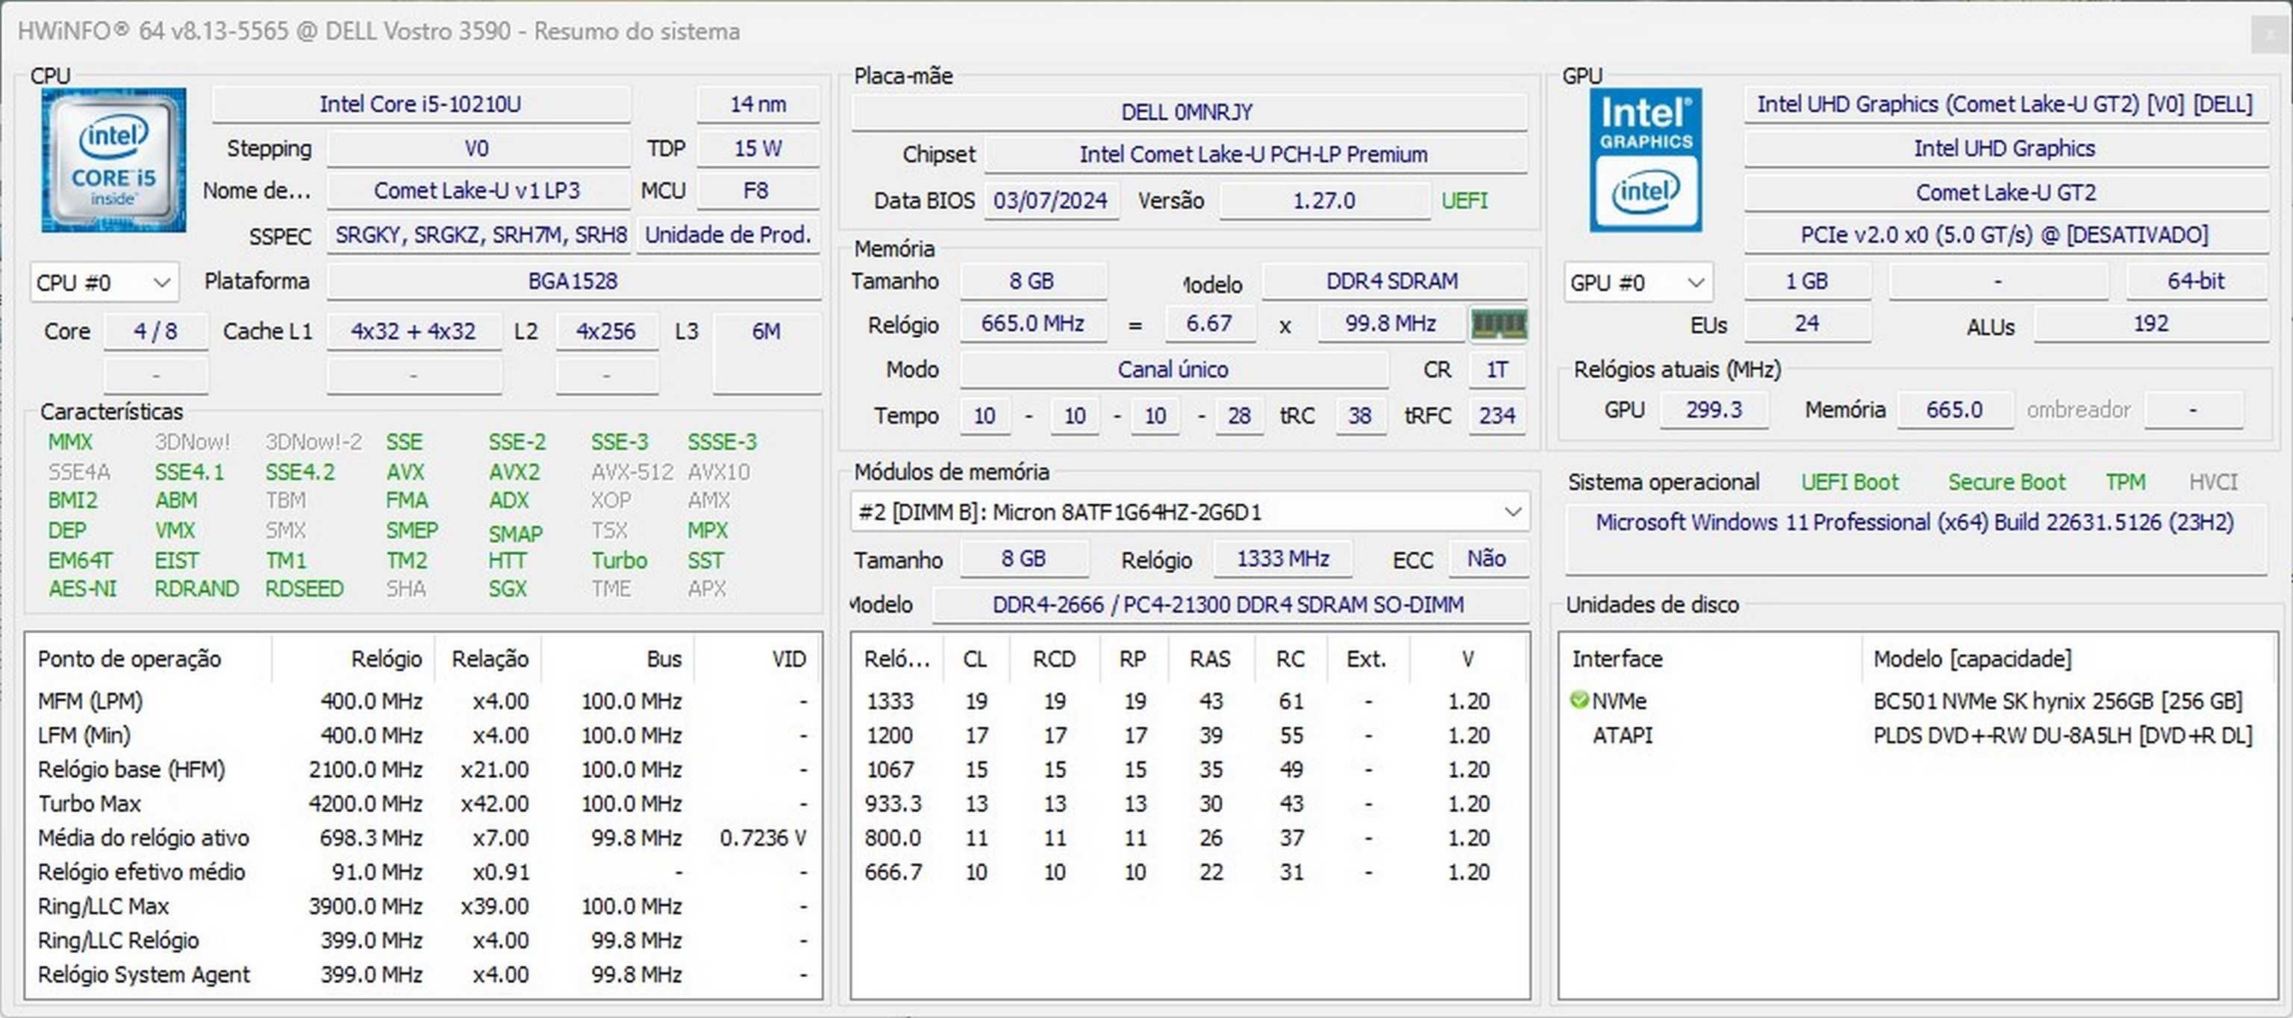The width and height of the screenshot is (2293, 1018).
Task: Click the DELL 0MNRJY motherboard field
Action: click(1188, 112)
